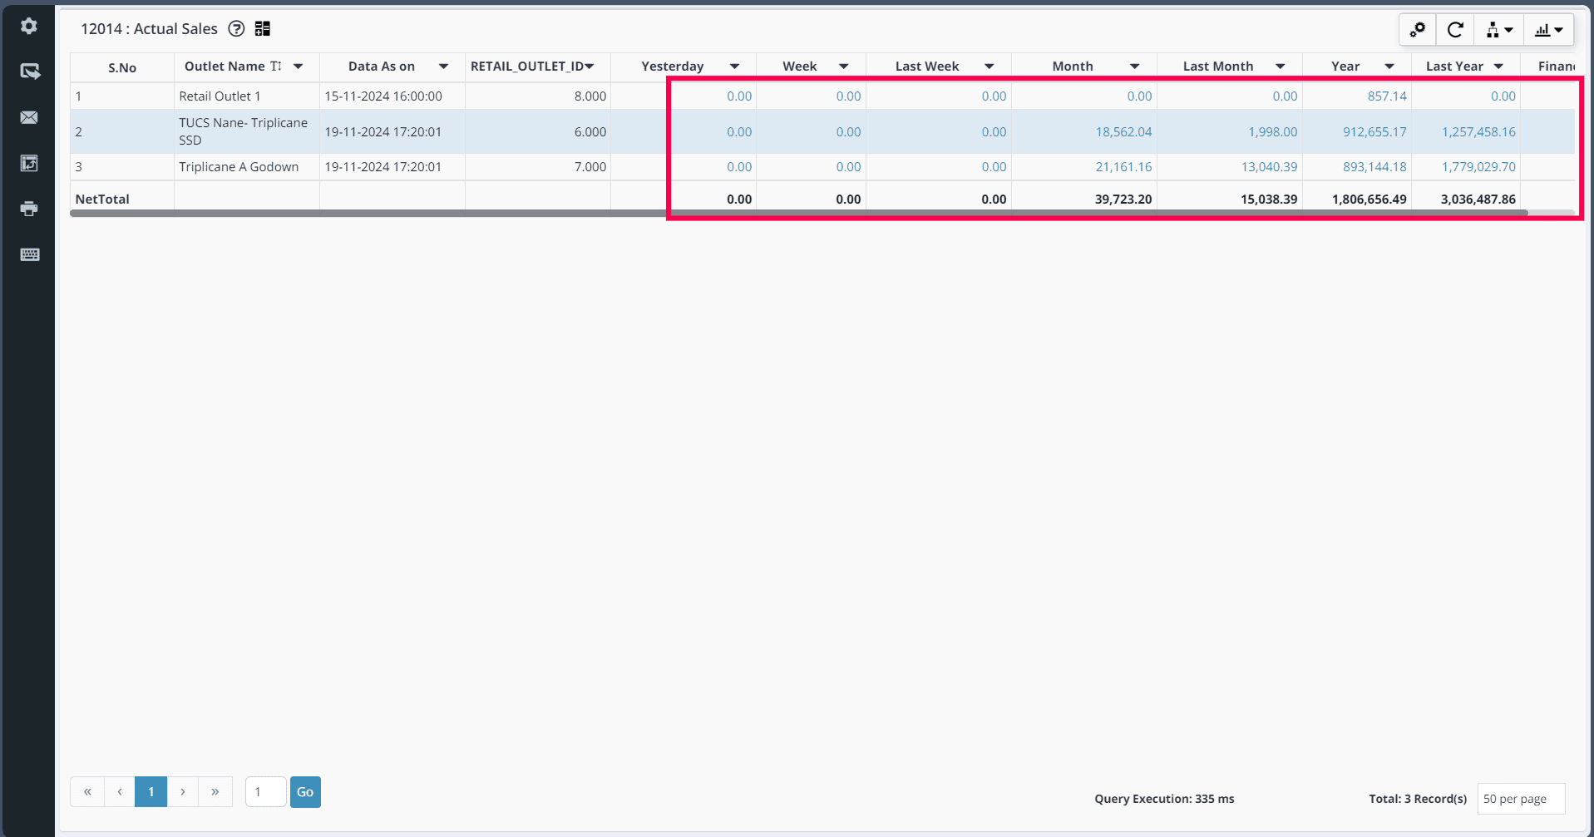The image size is (1594, 837).
Task: Open the hierarchy drill dropdown
Action: (1499, 30)
